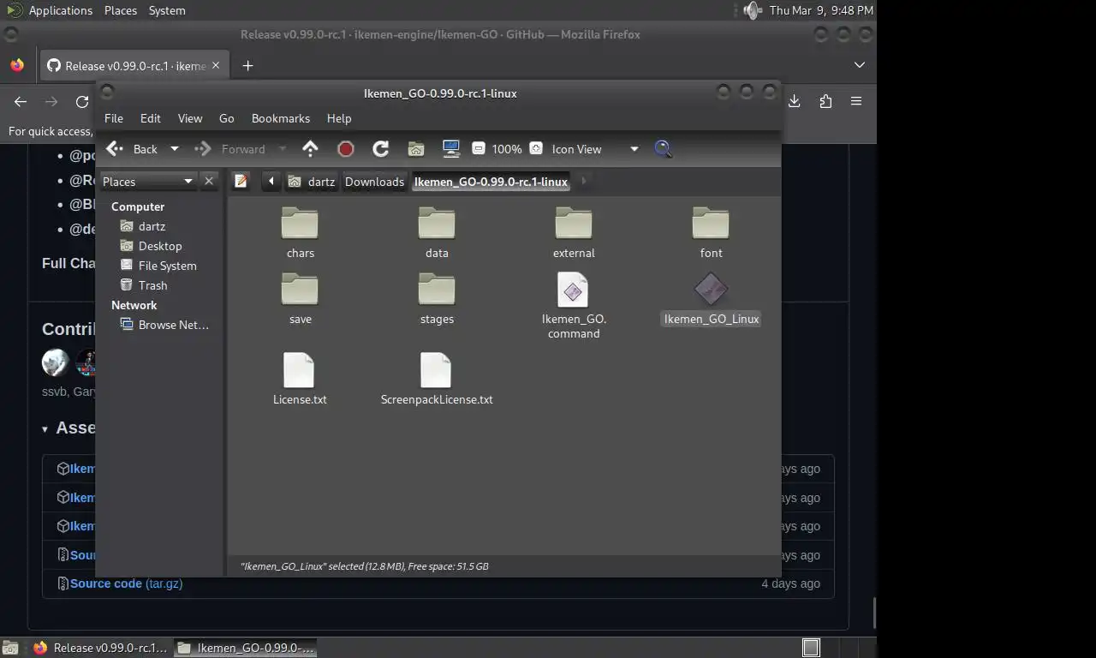
Task: Click the date and time clock
Action: pos(821,10)
